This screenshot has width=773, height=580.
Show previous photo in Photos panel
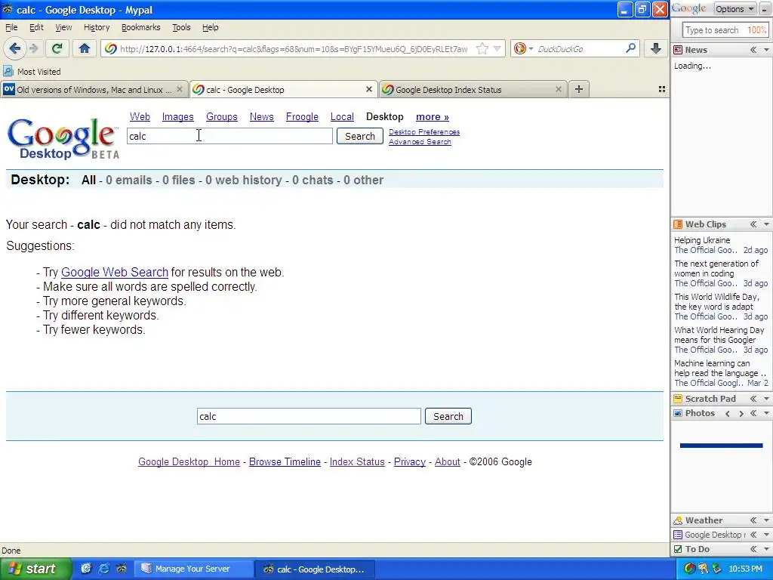728,413
